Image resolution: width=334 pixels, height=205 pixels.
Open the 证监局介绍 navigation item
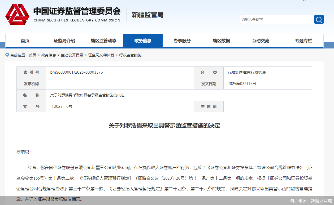64,41
